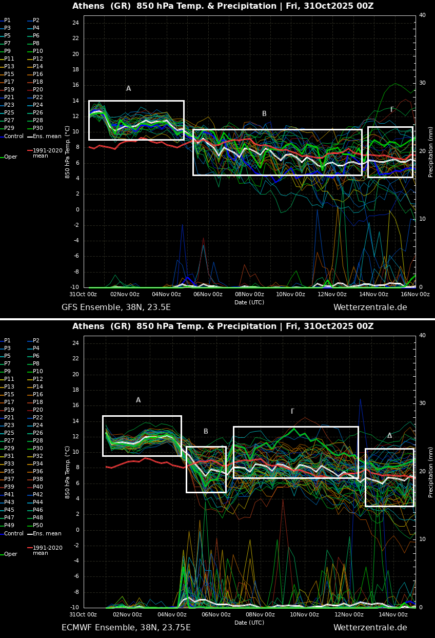Select the P44 legend entry

[38, 502]
